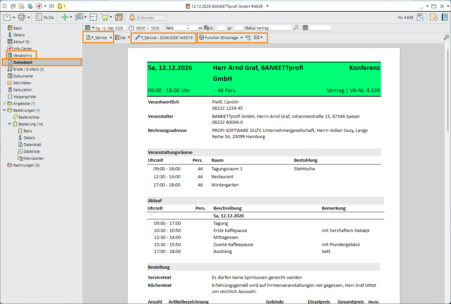This screenshot has height=304, width=451.
Task: Click the calendar icon before the date
Action: click(88, 28)
